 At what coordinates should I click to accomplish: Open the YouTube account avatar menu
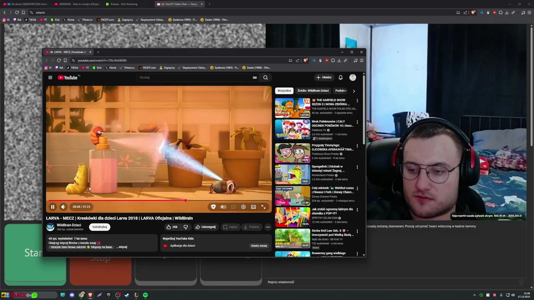pos(353,77)
